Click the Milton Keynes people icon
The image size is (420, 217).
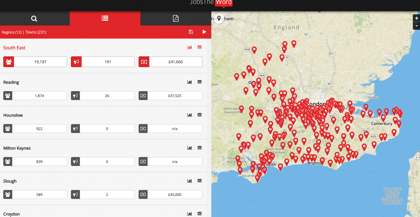(x=8, y=161)
